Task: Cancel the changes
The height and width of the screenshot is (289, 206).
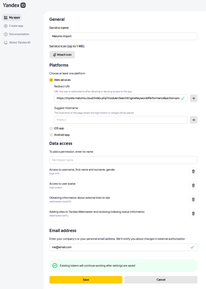Action: point(161,280)
